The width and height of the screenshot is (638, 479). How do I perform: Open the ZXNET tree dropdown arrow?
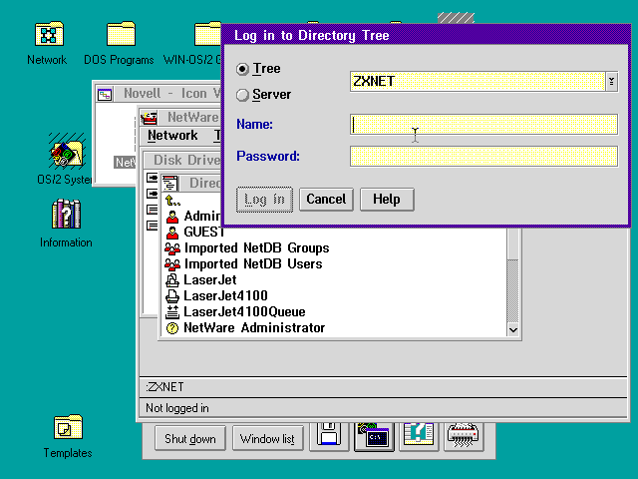(611, 82)
